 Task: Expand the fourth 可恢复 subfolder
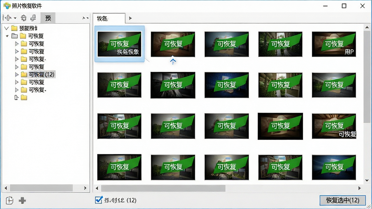[x=17, y=67]
